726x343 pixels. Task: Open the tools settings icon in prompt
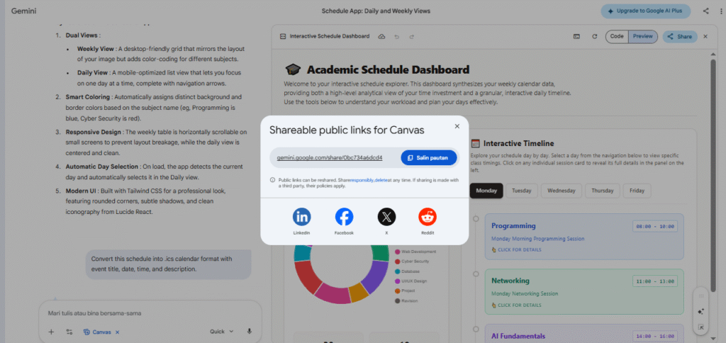(69, 331)
